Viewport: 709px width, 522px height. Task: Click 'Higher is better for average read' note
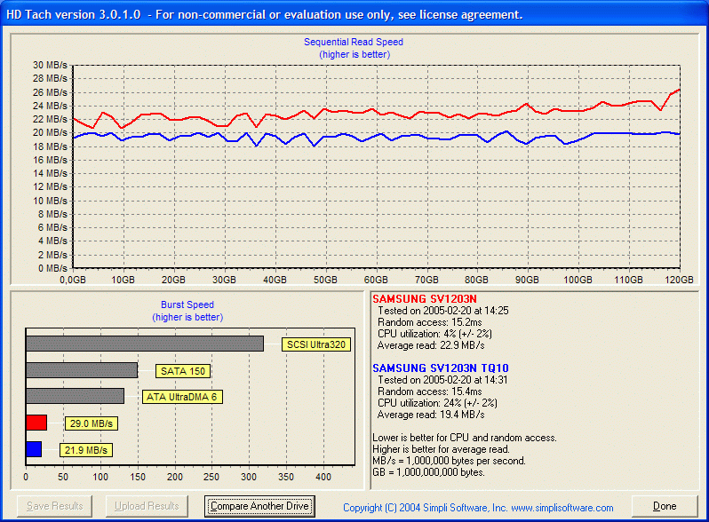pyautogui.click(x=441, y=449)
